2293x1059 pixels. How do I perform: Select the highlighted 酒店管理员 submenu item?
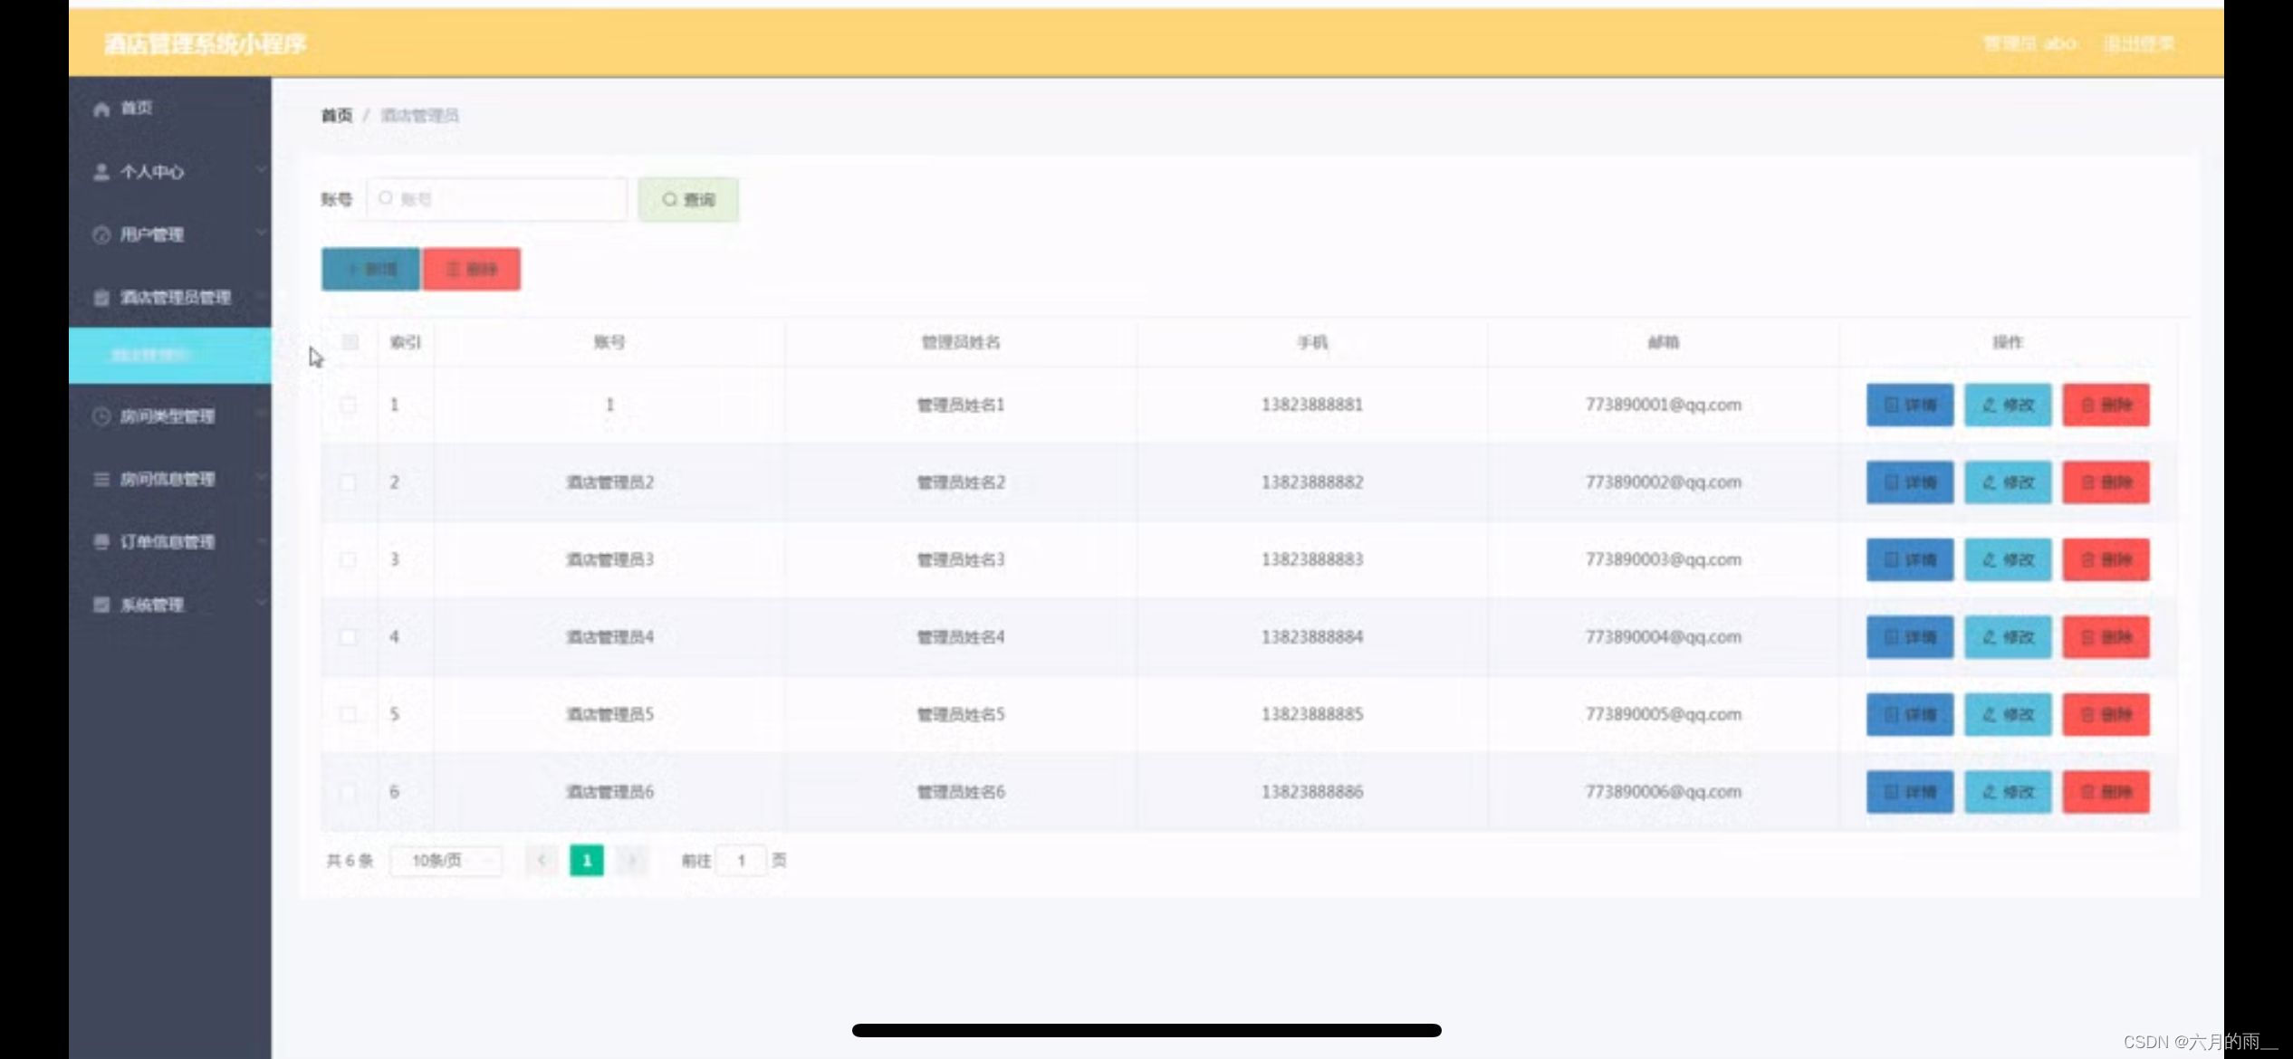pos(170,356)
